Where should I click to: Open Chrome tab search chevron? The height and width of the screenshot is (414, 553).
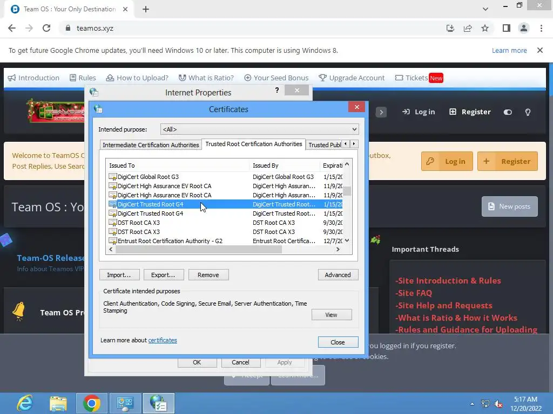485,9
